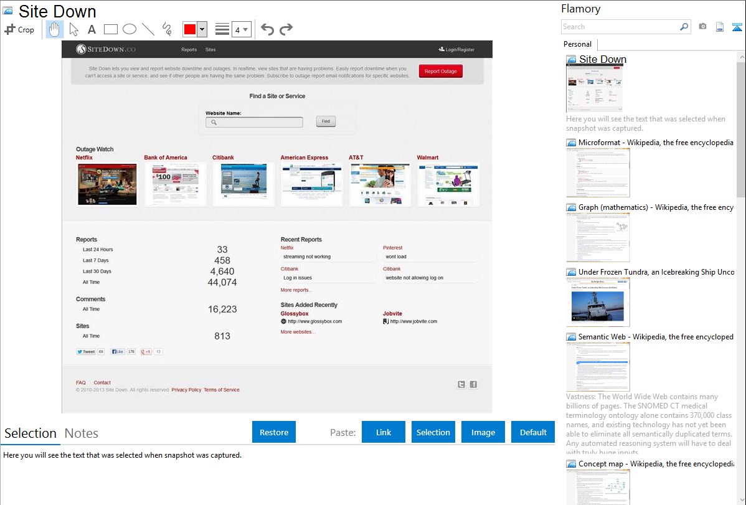Open the Site Down snapshot thumbnail

(x=595, y=88)
